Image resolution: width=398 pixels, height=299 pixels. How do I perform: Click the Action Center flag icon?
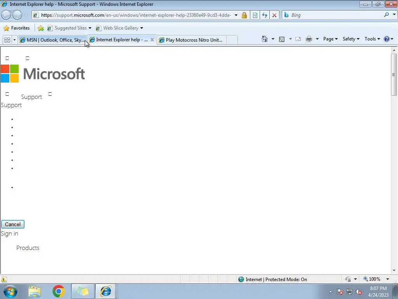(x=340, y=292)
